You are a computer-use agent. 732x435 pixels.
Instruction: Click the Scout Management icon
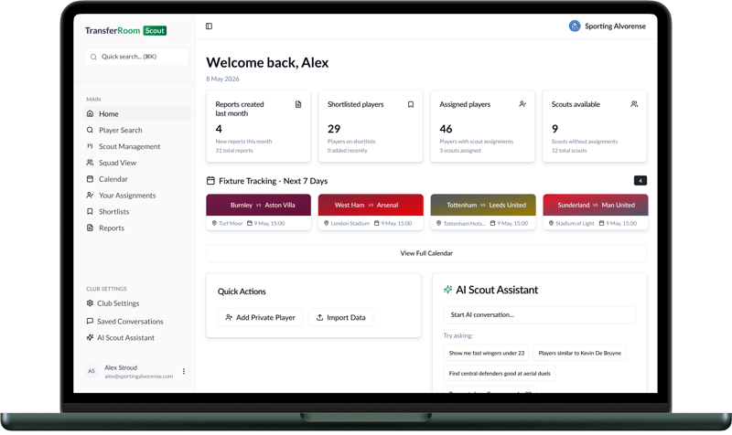point(90,146)
